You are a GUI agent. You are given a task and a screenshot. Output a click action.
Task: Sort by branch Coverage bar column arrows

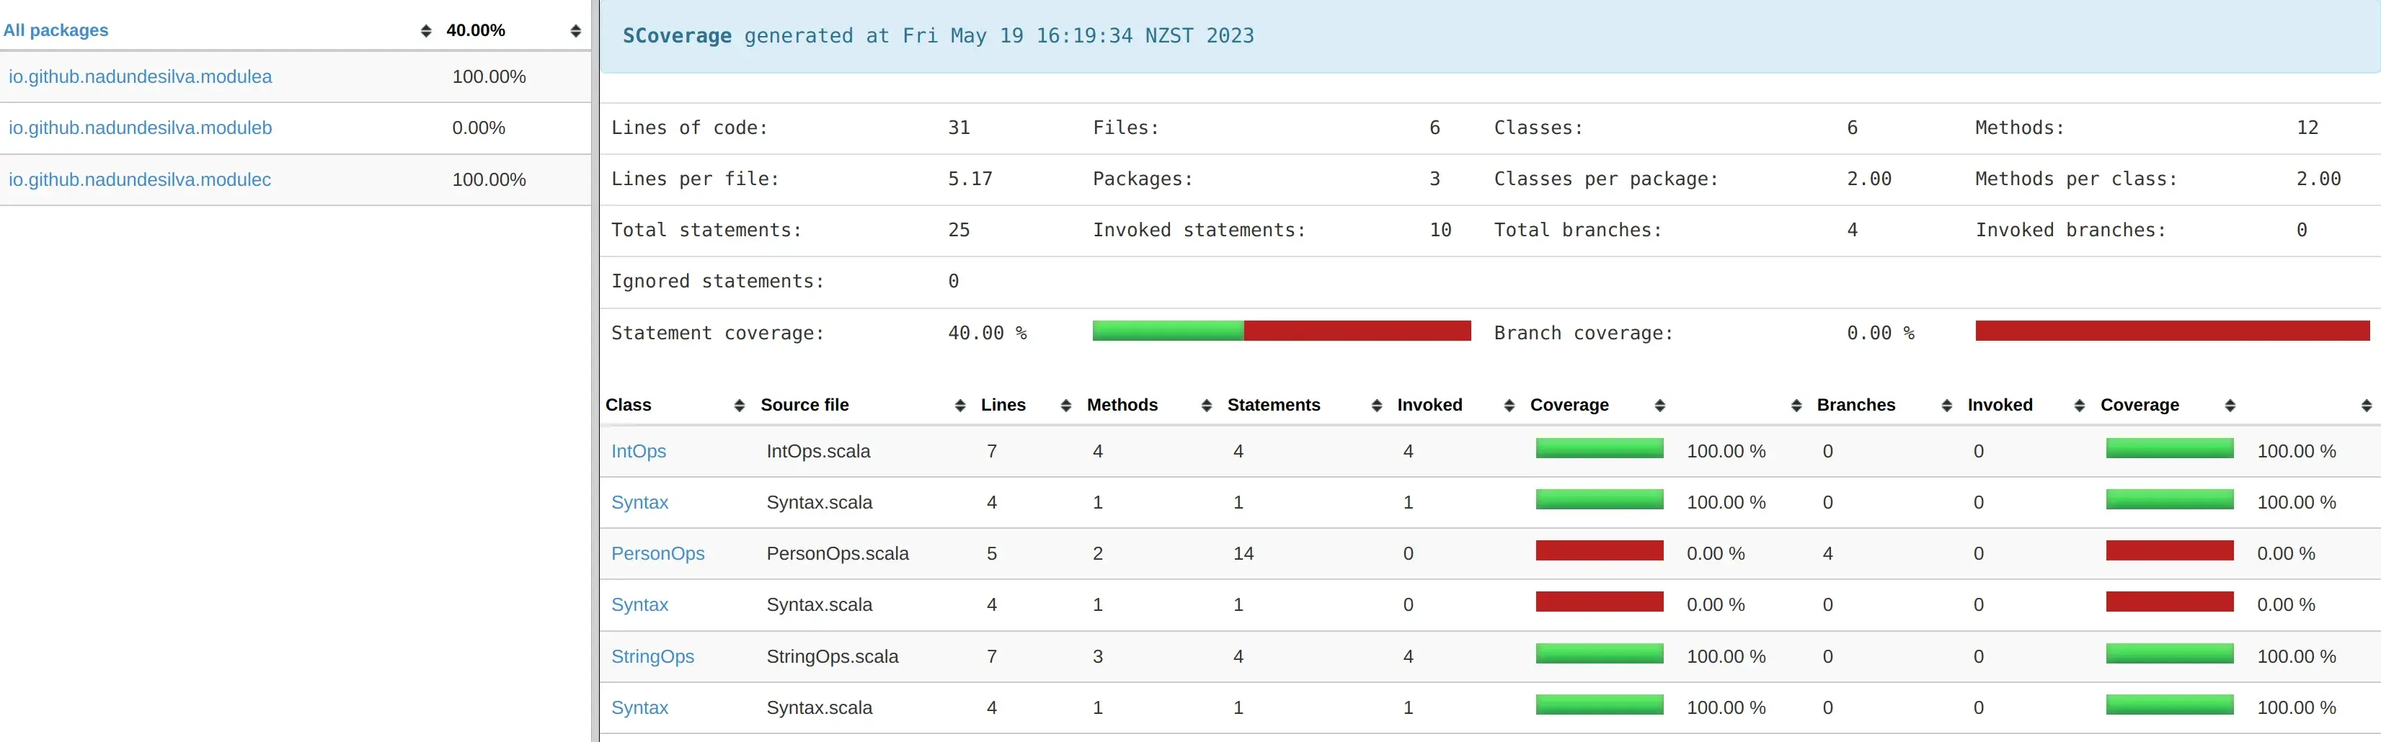2230,406
